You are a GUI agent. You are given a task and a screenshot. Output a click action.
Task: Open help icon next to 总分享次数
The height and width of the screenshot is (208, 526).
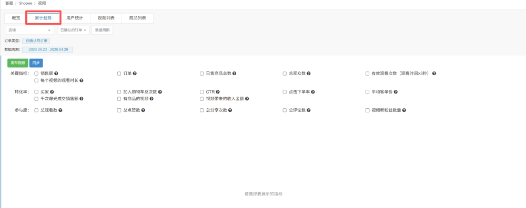[x=230, y=110]
